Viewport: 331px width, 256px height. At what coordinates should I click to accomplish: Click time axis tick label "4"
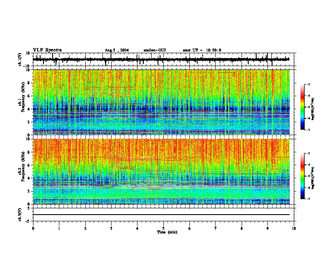click(137, 228)
